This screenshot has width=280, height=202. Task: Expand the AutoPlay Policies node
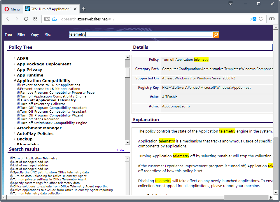tap(15, 133)
